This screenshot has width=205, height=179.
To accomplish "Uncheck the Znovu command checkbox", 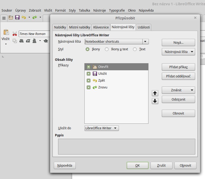I will 89,87.
